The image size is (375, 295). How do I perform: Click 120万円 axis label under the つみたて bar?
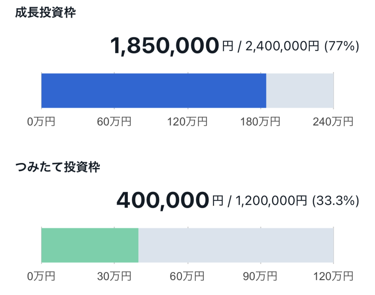333,276
